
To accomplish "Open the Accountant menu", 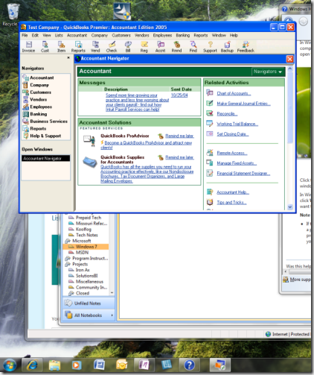I will [77, 35].
